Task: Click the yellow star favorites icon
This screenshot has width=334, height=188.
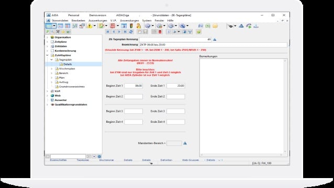Action: 63,32
